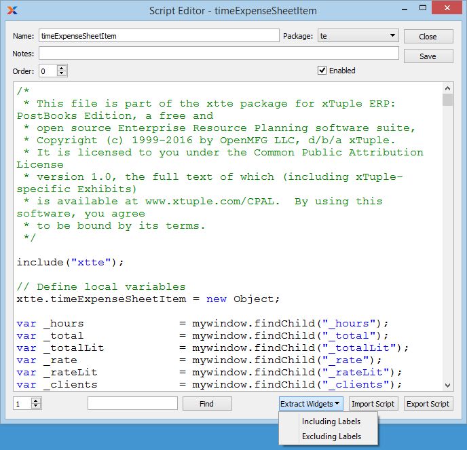Click the line number field showing 1
The image size is (467, 450).
coord(22,404)
